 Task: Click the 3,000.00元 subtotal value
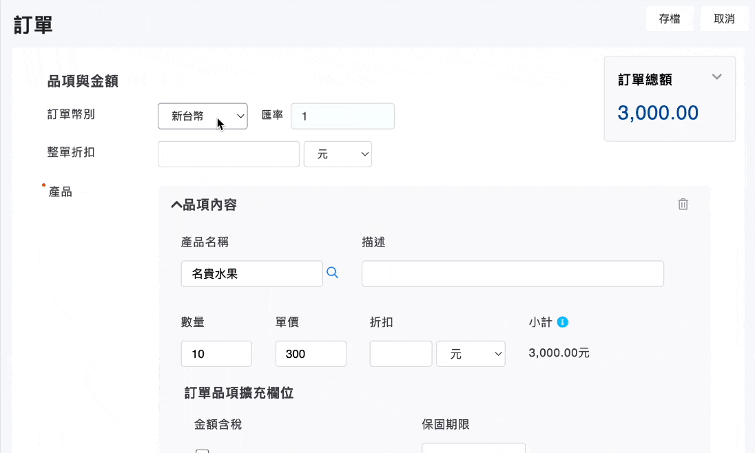559,353
